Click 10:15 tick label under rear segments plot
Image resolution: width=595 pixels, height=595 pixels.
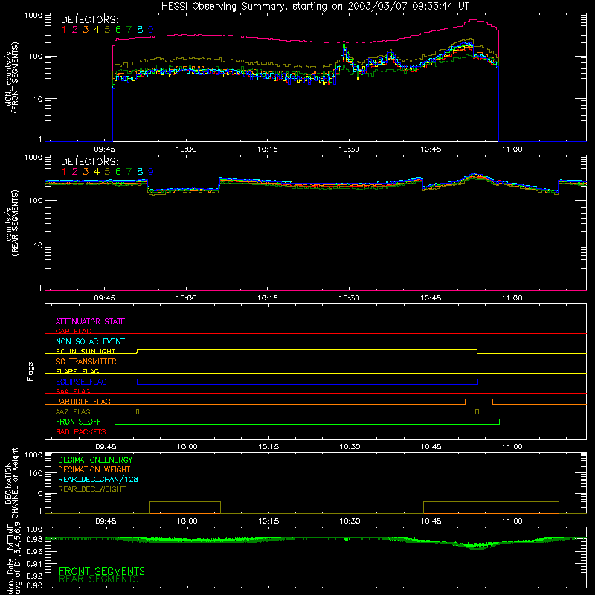tap(268, 298)
